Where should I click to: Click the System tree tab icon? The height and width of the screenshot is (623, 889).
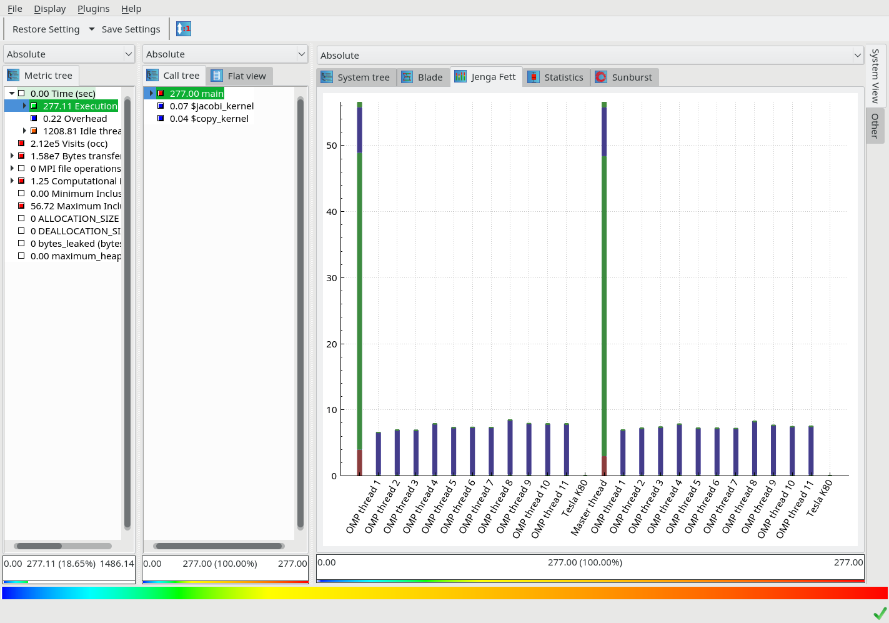tap(327, 77)
